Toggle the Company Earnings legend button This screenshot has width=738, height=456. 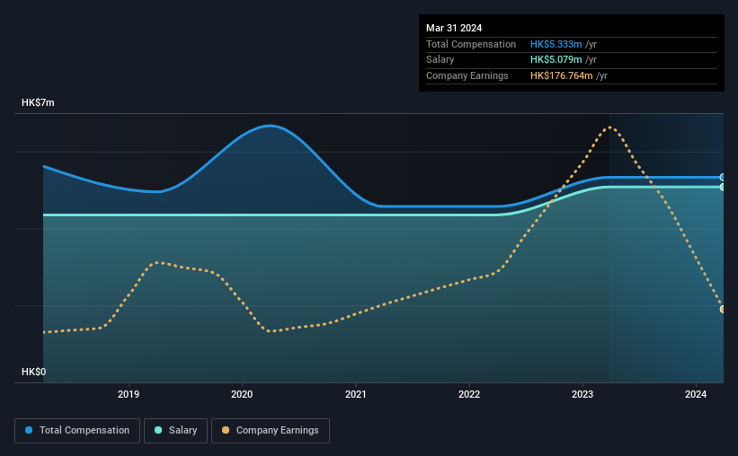coord(271,431)
